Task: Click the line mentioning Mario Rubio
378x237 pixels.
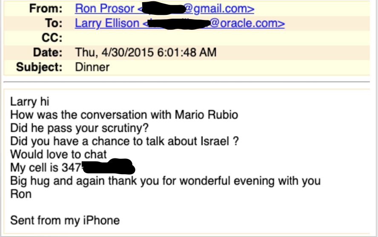Action: click(x=124, y=115)
